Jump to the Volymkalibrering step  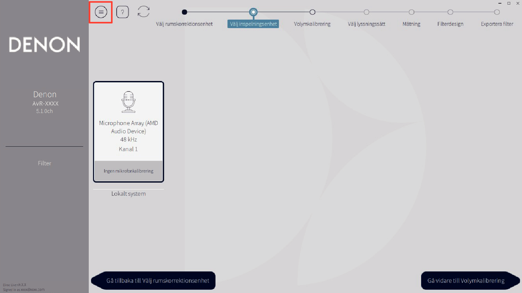point(312,24)
